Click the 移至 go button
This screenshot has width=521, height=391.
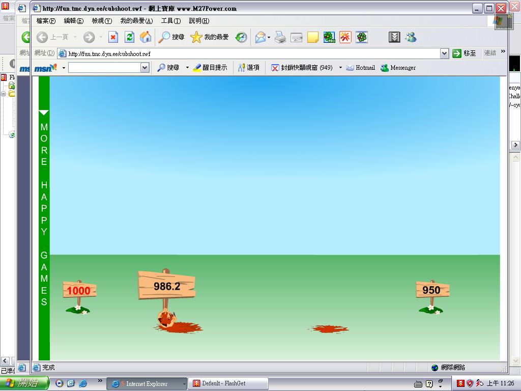(464, 53)
